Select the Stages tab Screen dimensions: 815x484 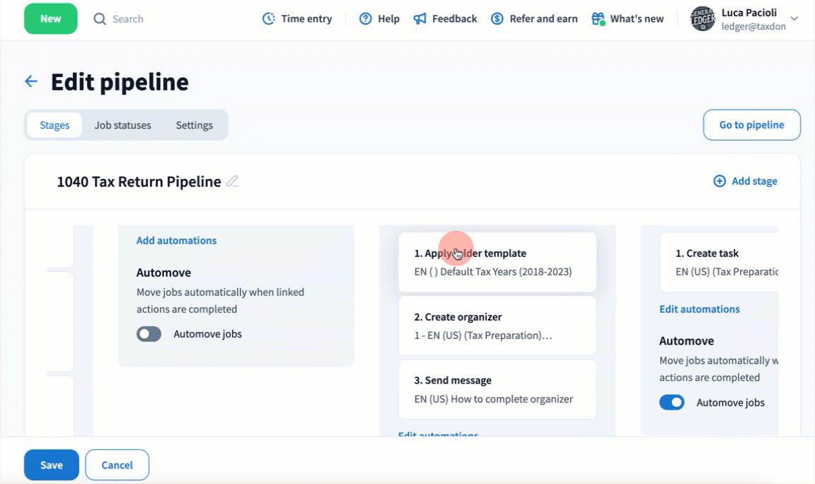click(54, 125)
